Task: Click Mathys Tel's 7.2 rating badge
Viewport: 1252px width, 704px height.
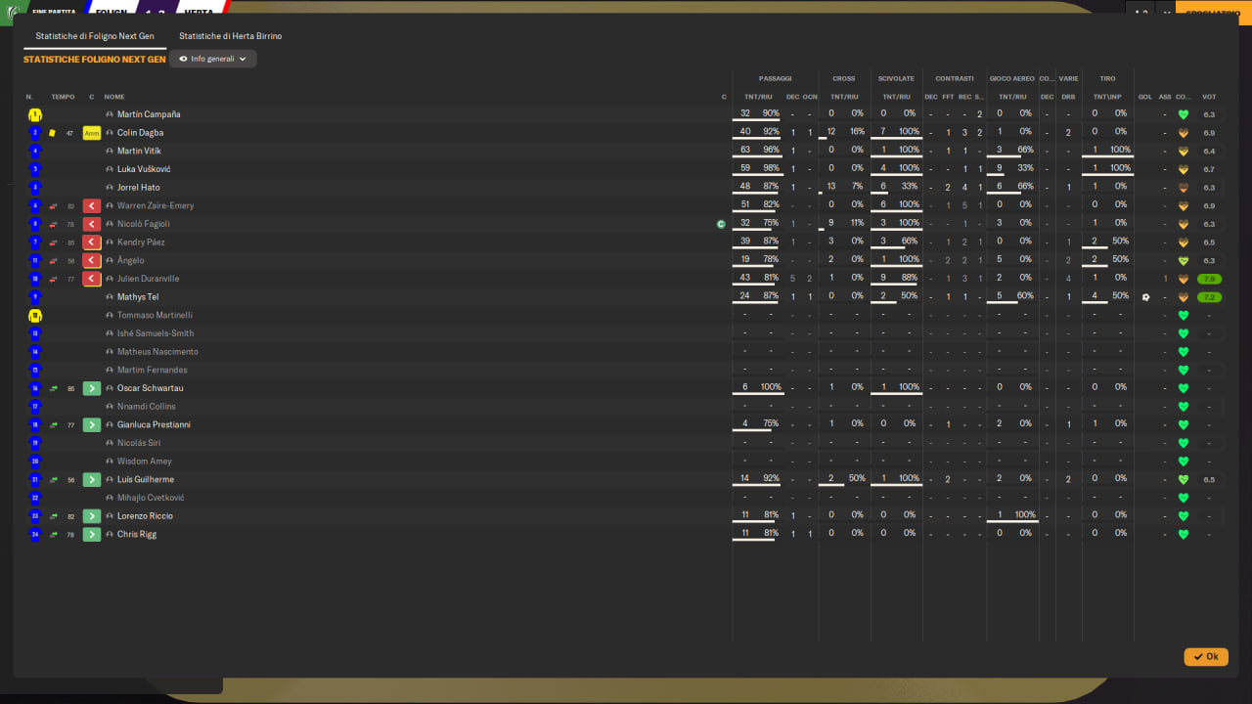Action: click(1210, 297)
